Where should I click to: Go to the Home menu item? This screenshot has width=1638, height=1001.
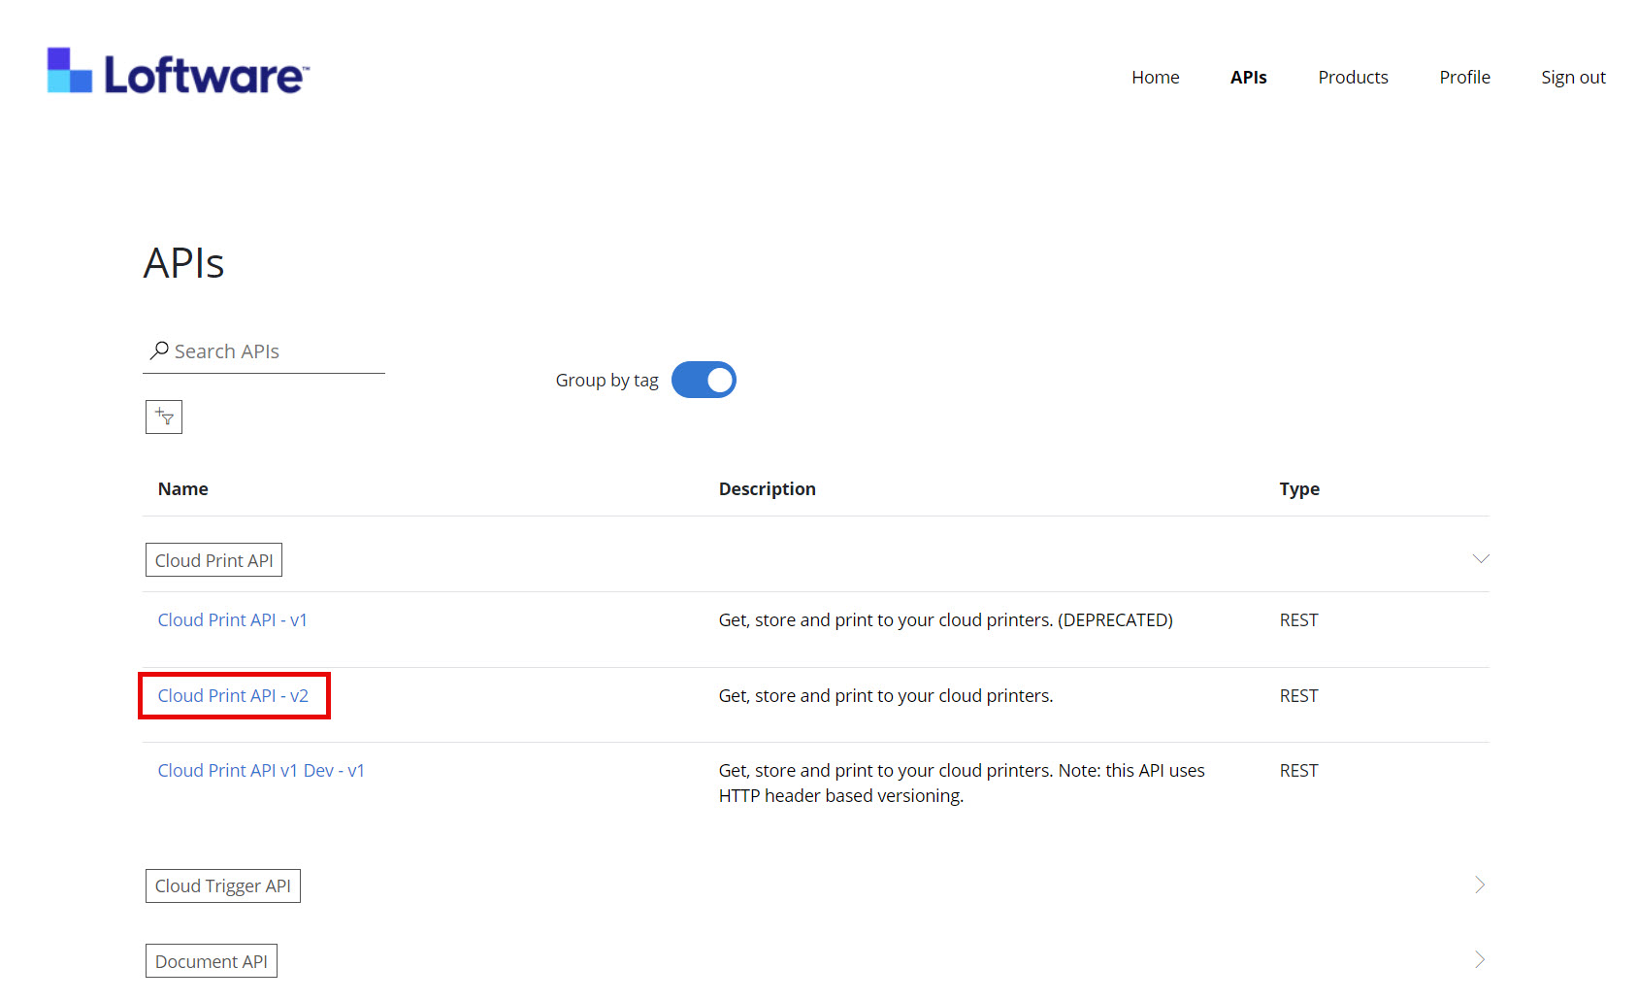click(x=1155, y=77)
